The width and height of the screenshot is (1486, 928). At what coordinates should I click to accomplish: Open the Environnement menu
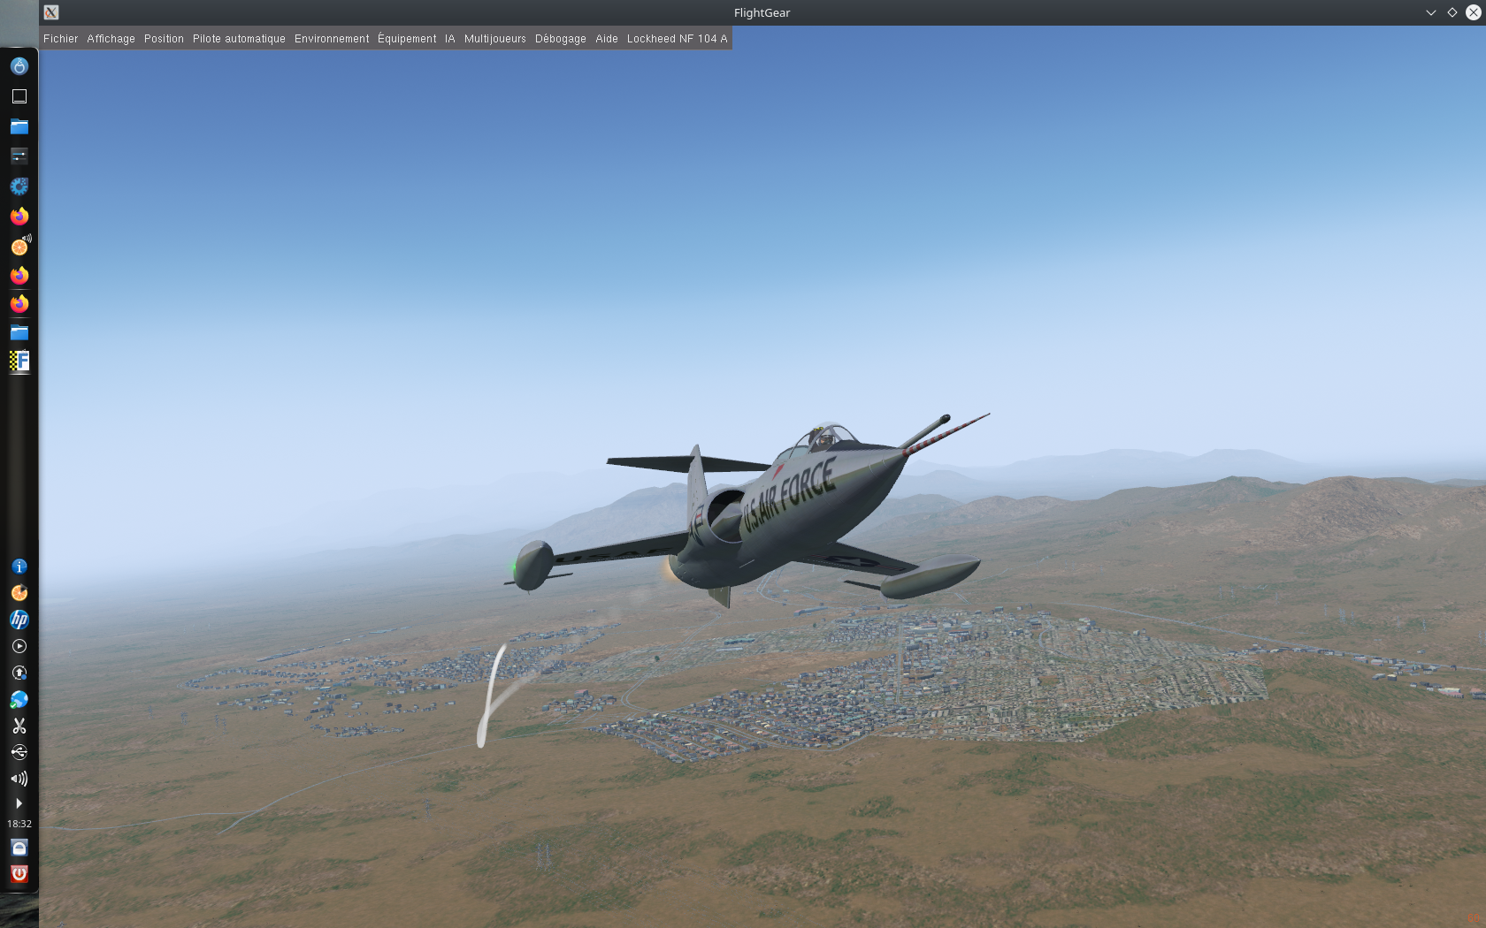pyautogui.click(x=332, y=39)
